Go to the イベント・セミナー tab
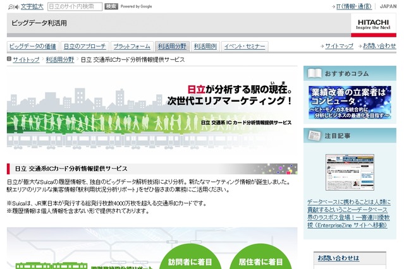 (x=245, y=47)
